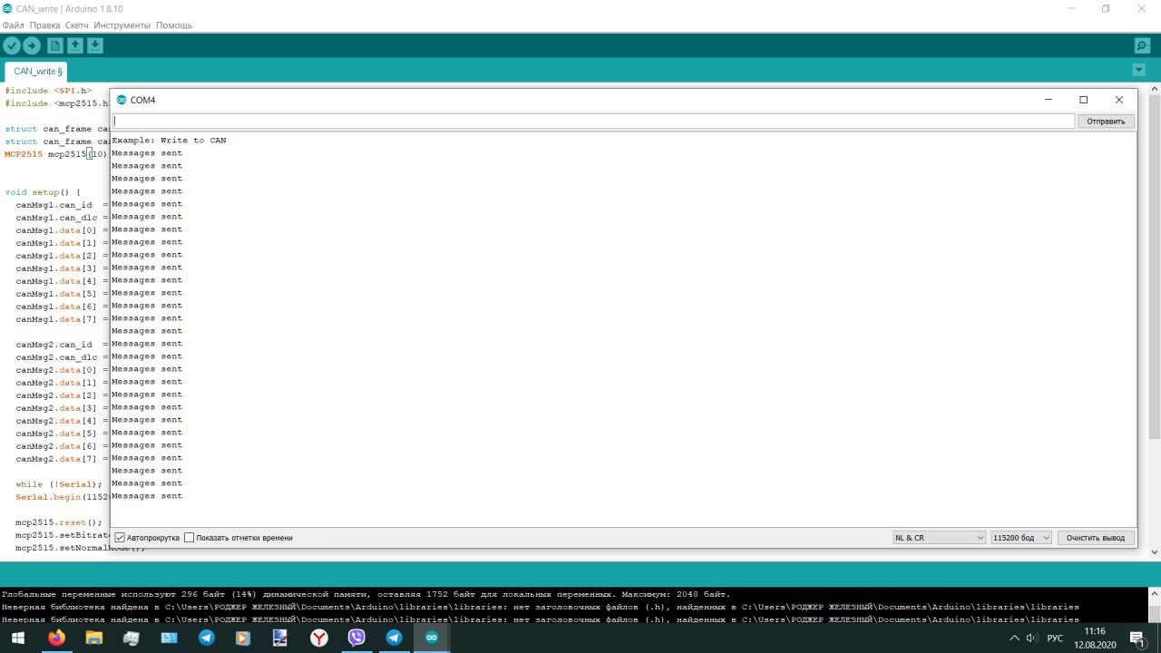Open File Explorer from the taskbar
1161x653 pixels.
[x=94, y=638]
